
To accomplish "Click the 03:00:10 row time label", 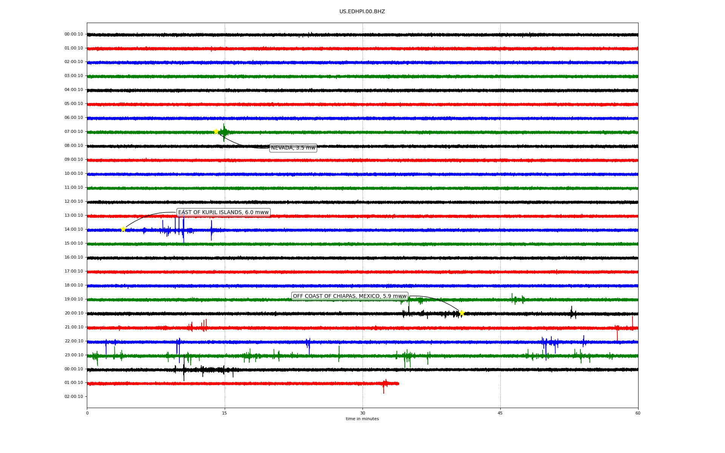I will pyautogui.click(x=74, y=76).
